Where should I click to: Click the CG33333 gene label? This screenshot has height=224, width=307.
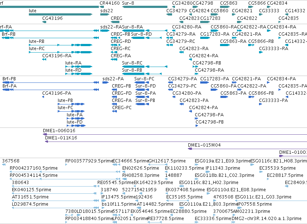pyautogui.click(x=269, y=10)
